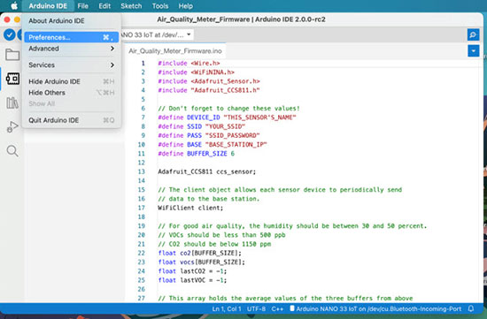Open the Apple menu
Viewport: 487px width, 319px height.
13,6
